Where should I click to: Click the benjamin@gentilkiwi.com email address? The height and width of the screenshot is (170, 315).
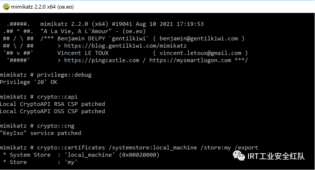[x=199, y=39]
